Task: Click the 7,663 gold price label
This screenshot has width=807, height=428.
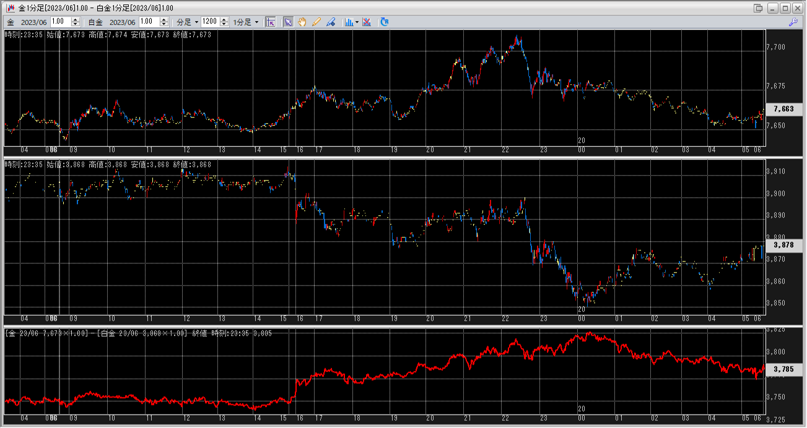Action: tap(783, 109)
